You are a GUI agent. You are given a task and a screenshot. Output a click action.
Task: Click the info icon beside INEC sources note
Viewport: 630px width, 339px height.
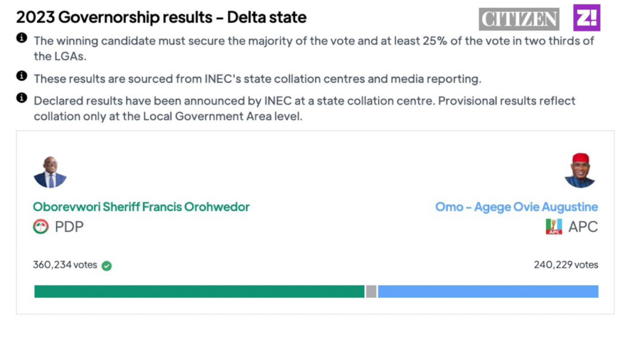click(22, 76)
